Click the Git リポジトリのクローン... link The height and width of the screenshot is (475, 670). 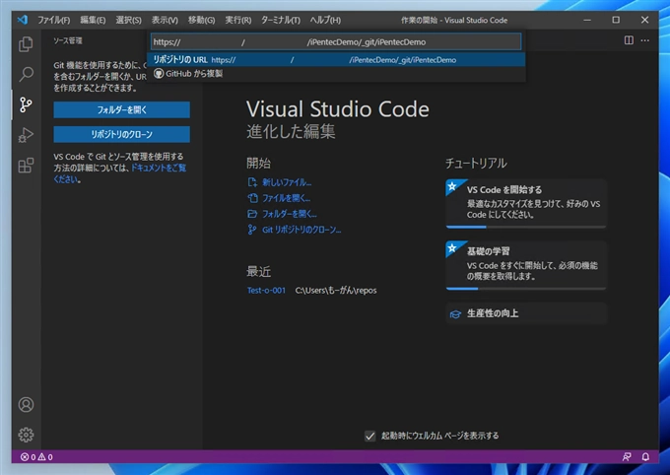pyautogui.click(x=301, y=230)
